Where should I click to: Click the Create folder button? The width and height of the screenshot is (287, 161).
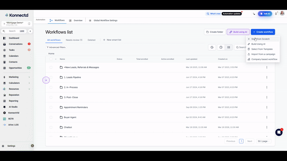click(x=215, y=32)
